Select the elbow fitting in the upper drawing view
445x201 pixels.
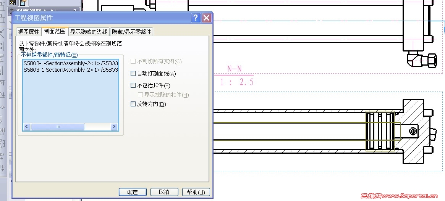click(421, 59)
